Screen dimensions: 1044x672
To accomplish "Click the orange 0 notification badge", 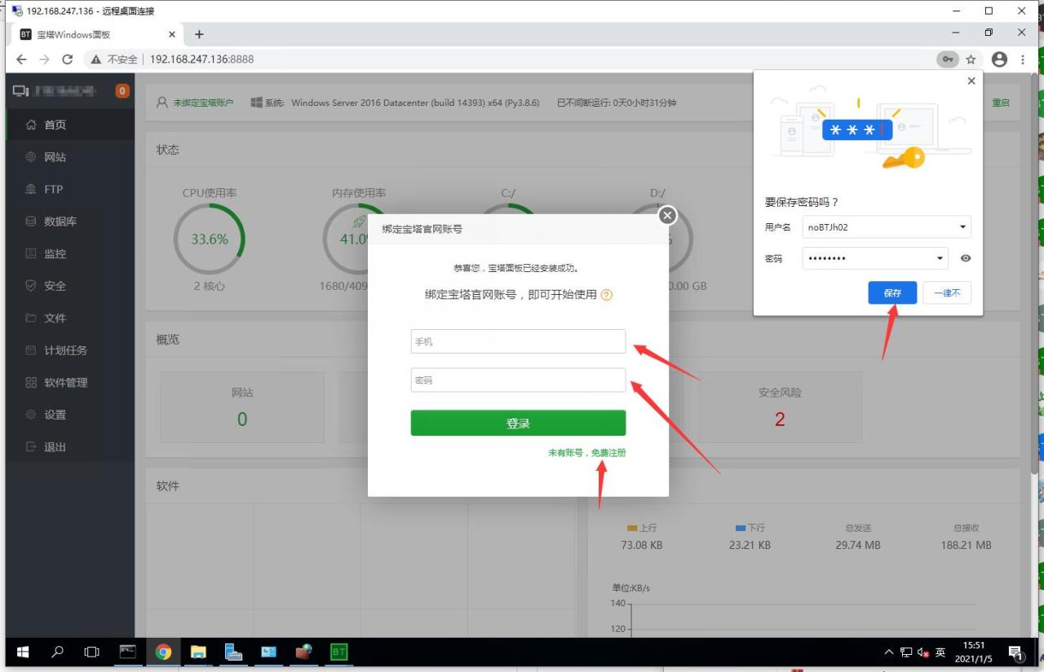I will coord(123,90).
